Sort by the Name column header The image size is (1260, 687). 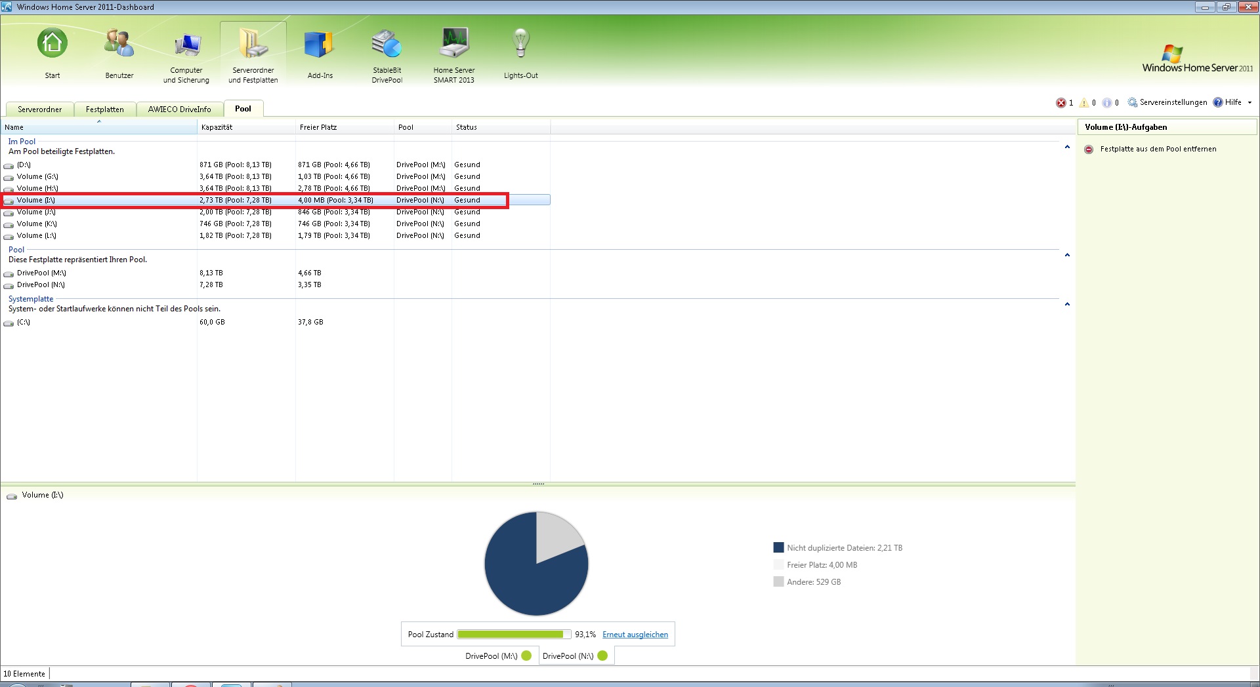tap(99, 127)
